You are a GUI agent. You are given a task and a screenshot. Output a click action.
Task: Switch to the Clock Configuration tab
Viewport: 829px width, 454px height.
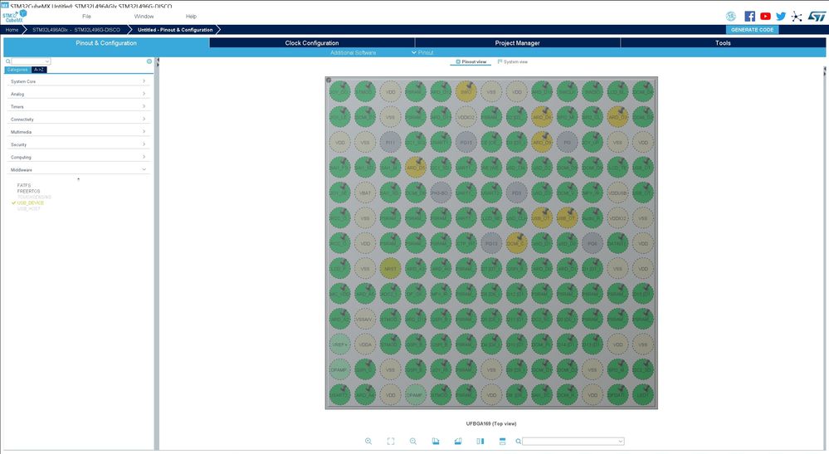[312, 43]
